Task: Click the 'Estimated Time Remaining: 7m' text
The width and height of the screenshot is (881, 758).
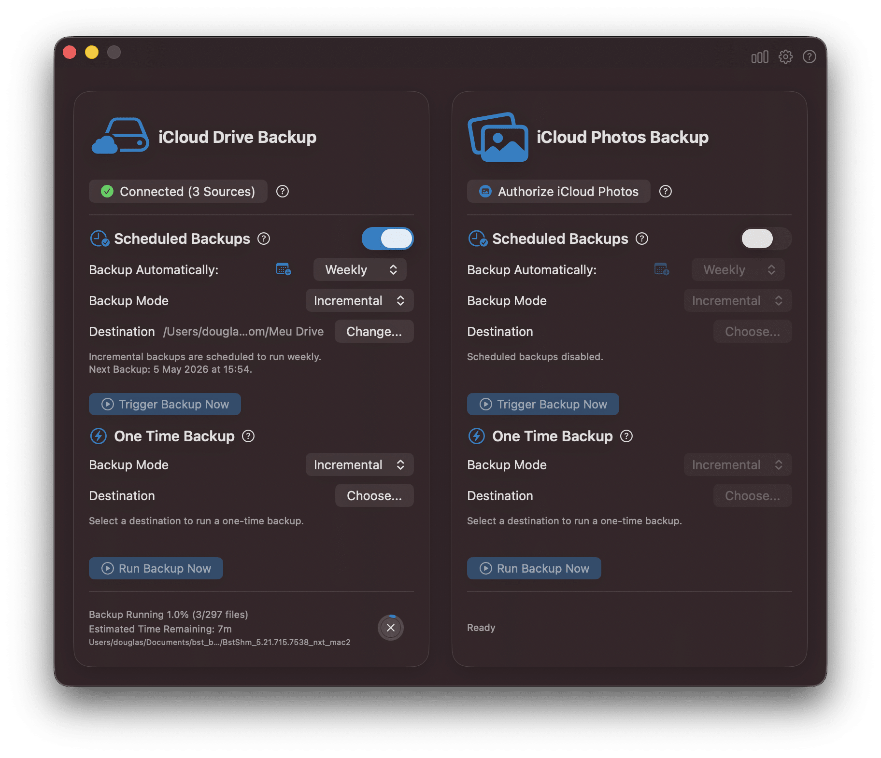Action: 160,629
